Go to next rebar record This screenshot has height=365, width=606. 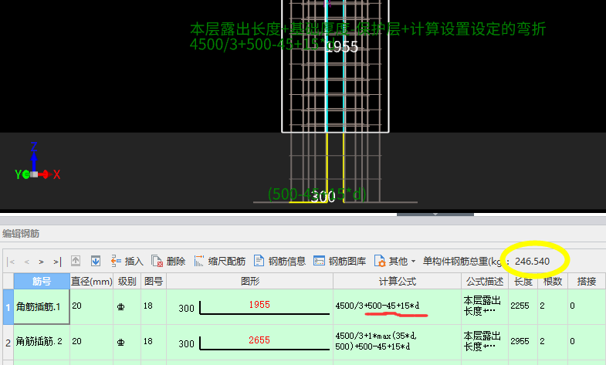tap(42, 262)
